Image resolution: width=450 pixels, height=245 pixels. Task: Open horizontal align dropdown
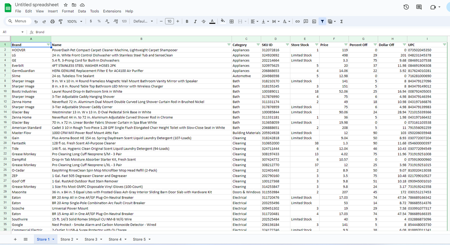pos(255,21)
